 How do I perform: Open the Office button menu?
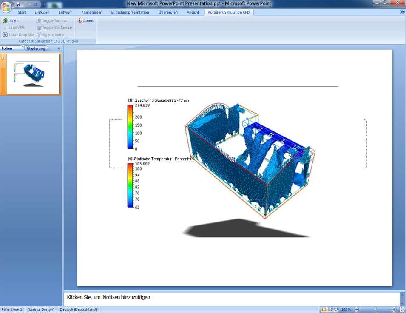pos(6,6)
